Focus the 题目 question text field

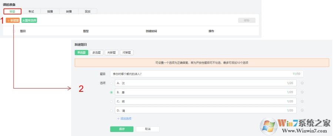tap(207, 74)
